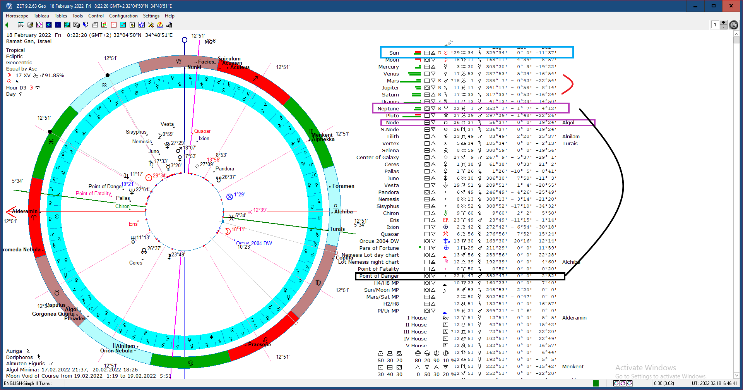The width and height of the screenshot is (743, 390).
Task: Click the stacked cards toolbar icon
Action: tap(95, 25)
